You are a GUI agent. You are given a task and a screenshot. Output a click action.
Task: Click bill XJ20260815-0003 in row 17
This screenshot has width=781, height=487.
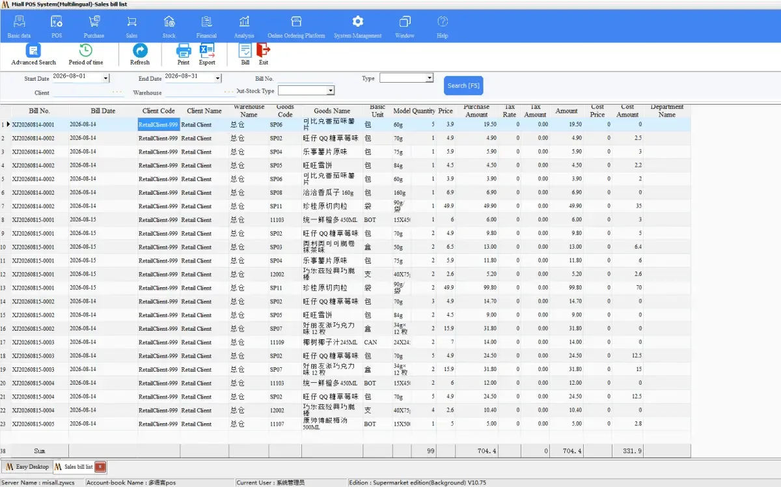(x=40, y=342)
